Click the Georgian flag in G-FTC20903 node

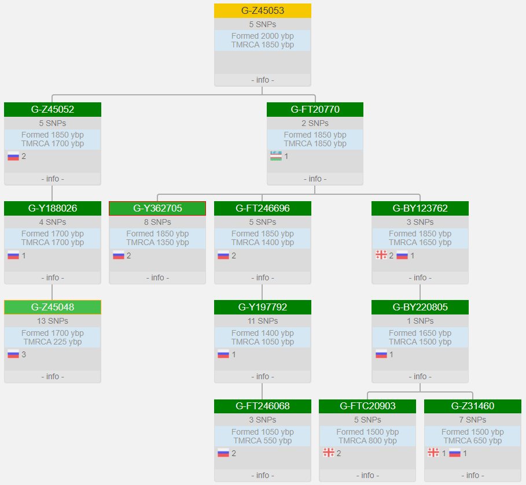(x=328, y=453)
